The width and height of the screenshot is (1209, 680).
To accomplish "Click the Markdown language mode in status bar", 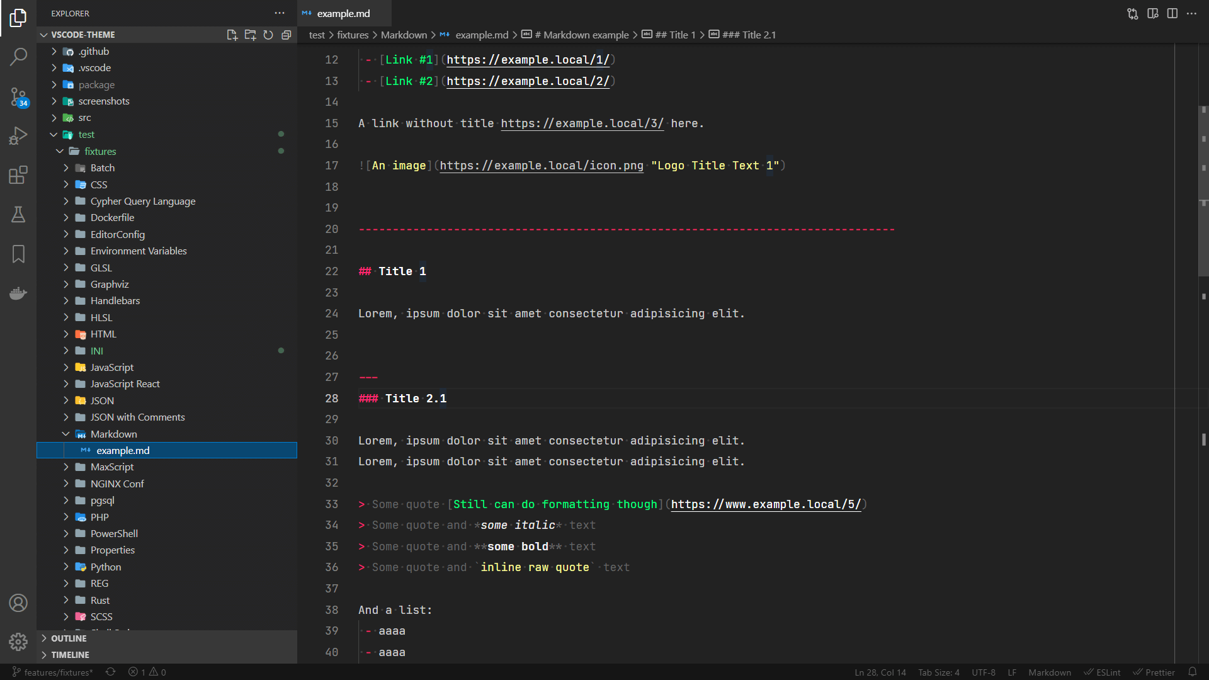I will click(x=1049, y=672).
